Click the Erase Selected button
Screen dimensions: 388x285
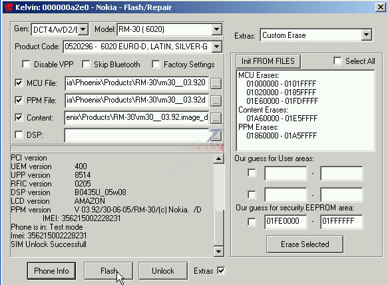[305, 244]
